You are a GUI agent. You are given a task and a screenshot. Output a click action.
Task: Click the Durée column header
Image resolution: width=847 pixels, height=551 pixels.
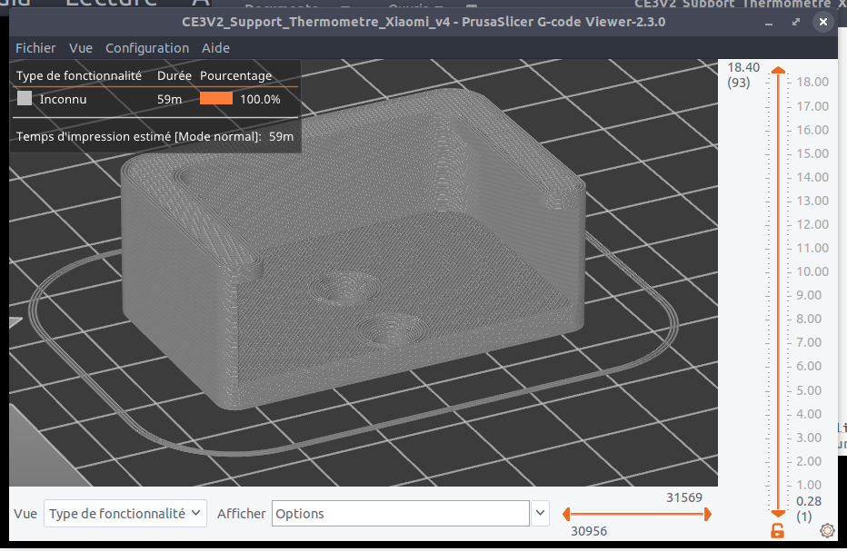174,75
